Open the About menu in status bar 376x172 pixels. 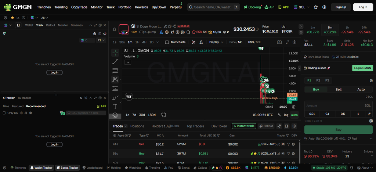pos(365,168)
